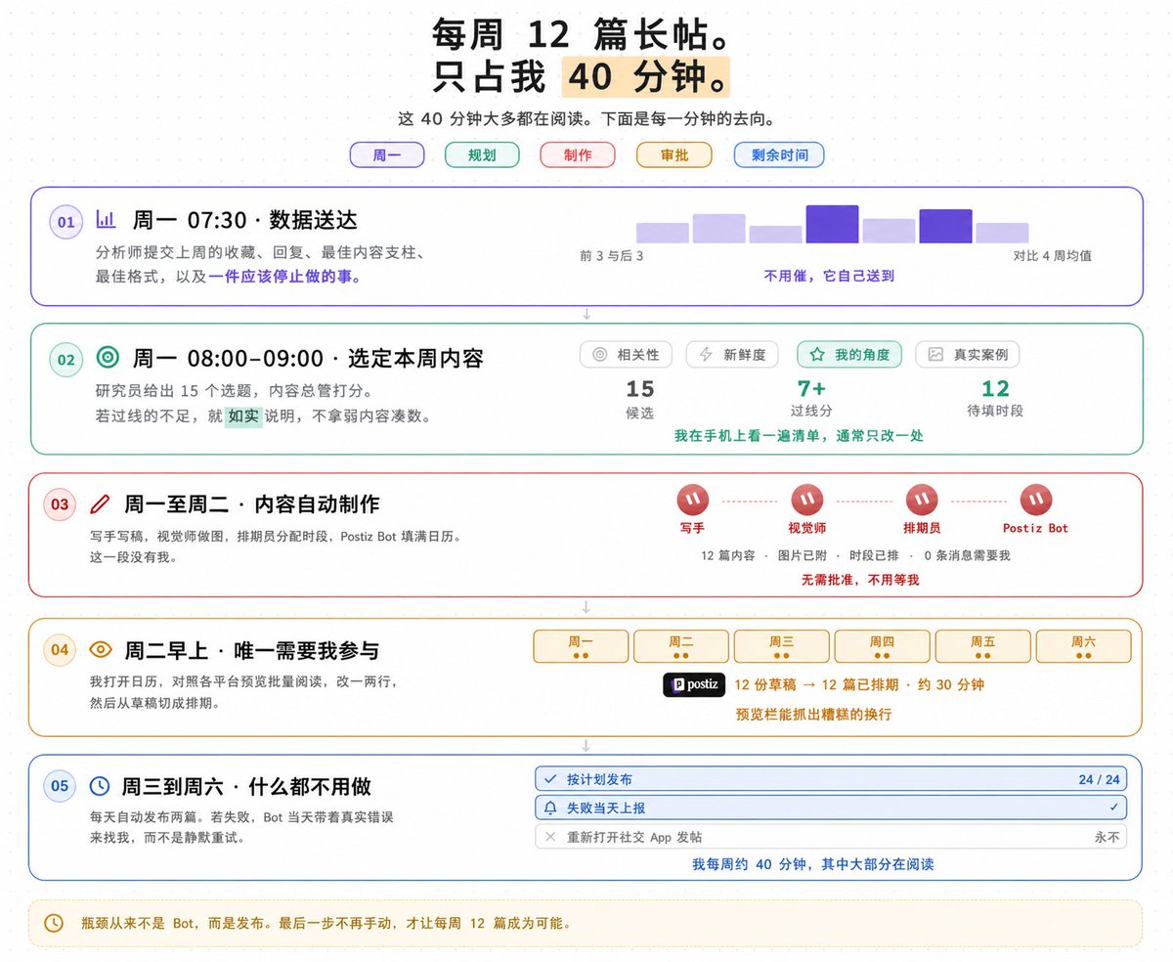Image resolution: width=1173 pixels, height=962 pixels.
Task: Click the X icon before 重新打开社交 App 发帖
Action: 550,837
